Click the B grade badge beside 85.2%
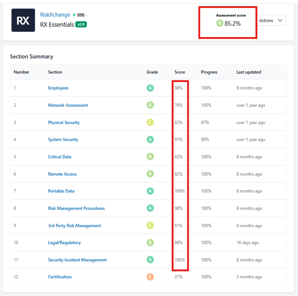This screenshot has height=296, width=298. point(219,23)
